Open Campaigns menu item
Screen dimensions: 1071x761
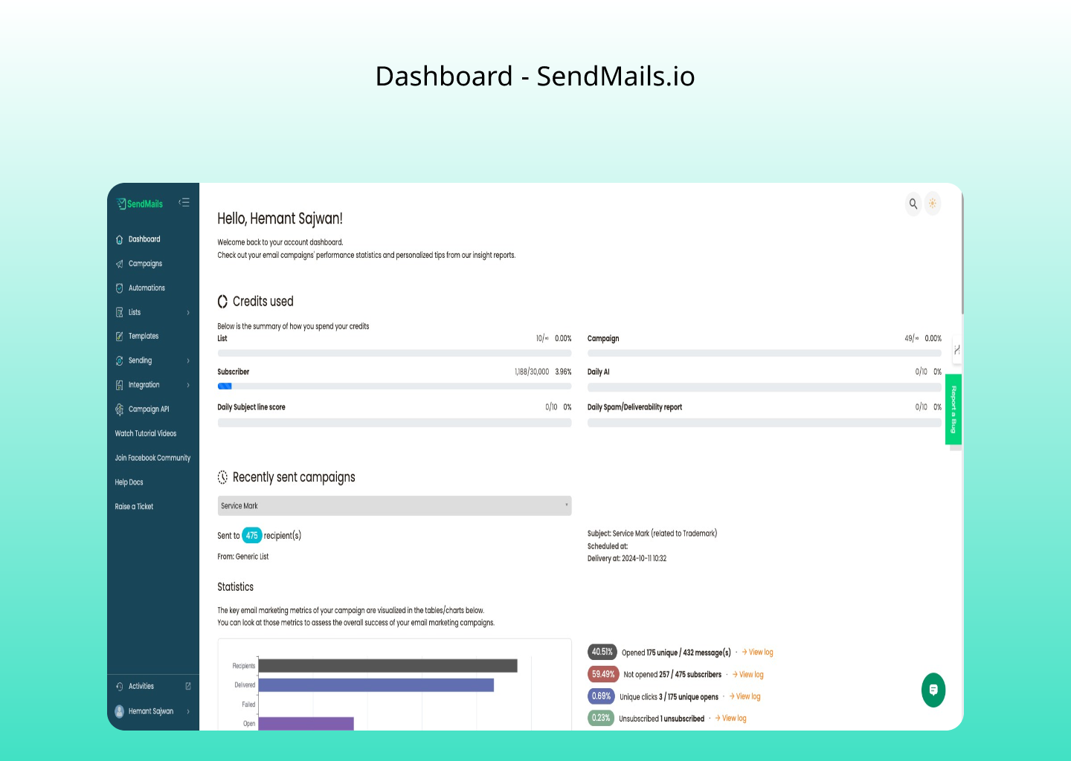[145, 264]
